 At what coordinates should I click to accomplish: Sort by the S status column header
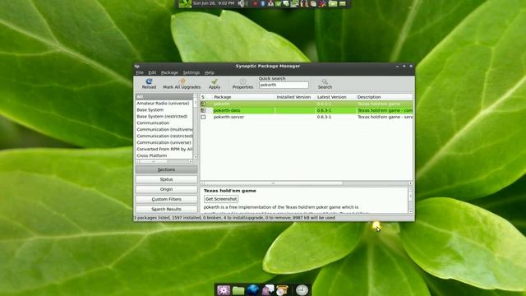pyautogui.click(x=203, y=97)
